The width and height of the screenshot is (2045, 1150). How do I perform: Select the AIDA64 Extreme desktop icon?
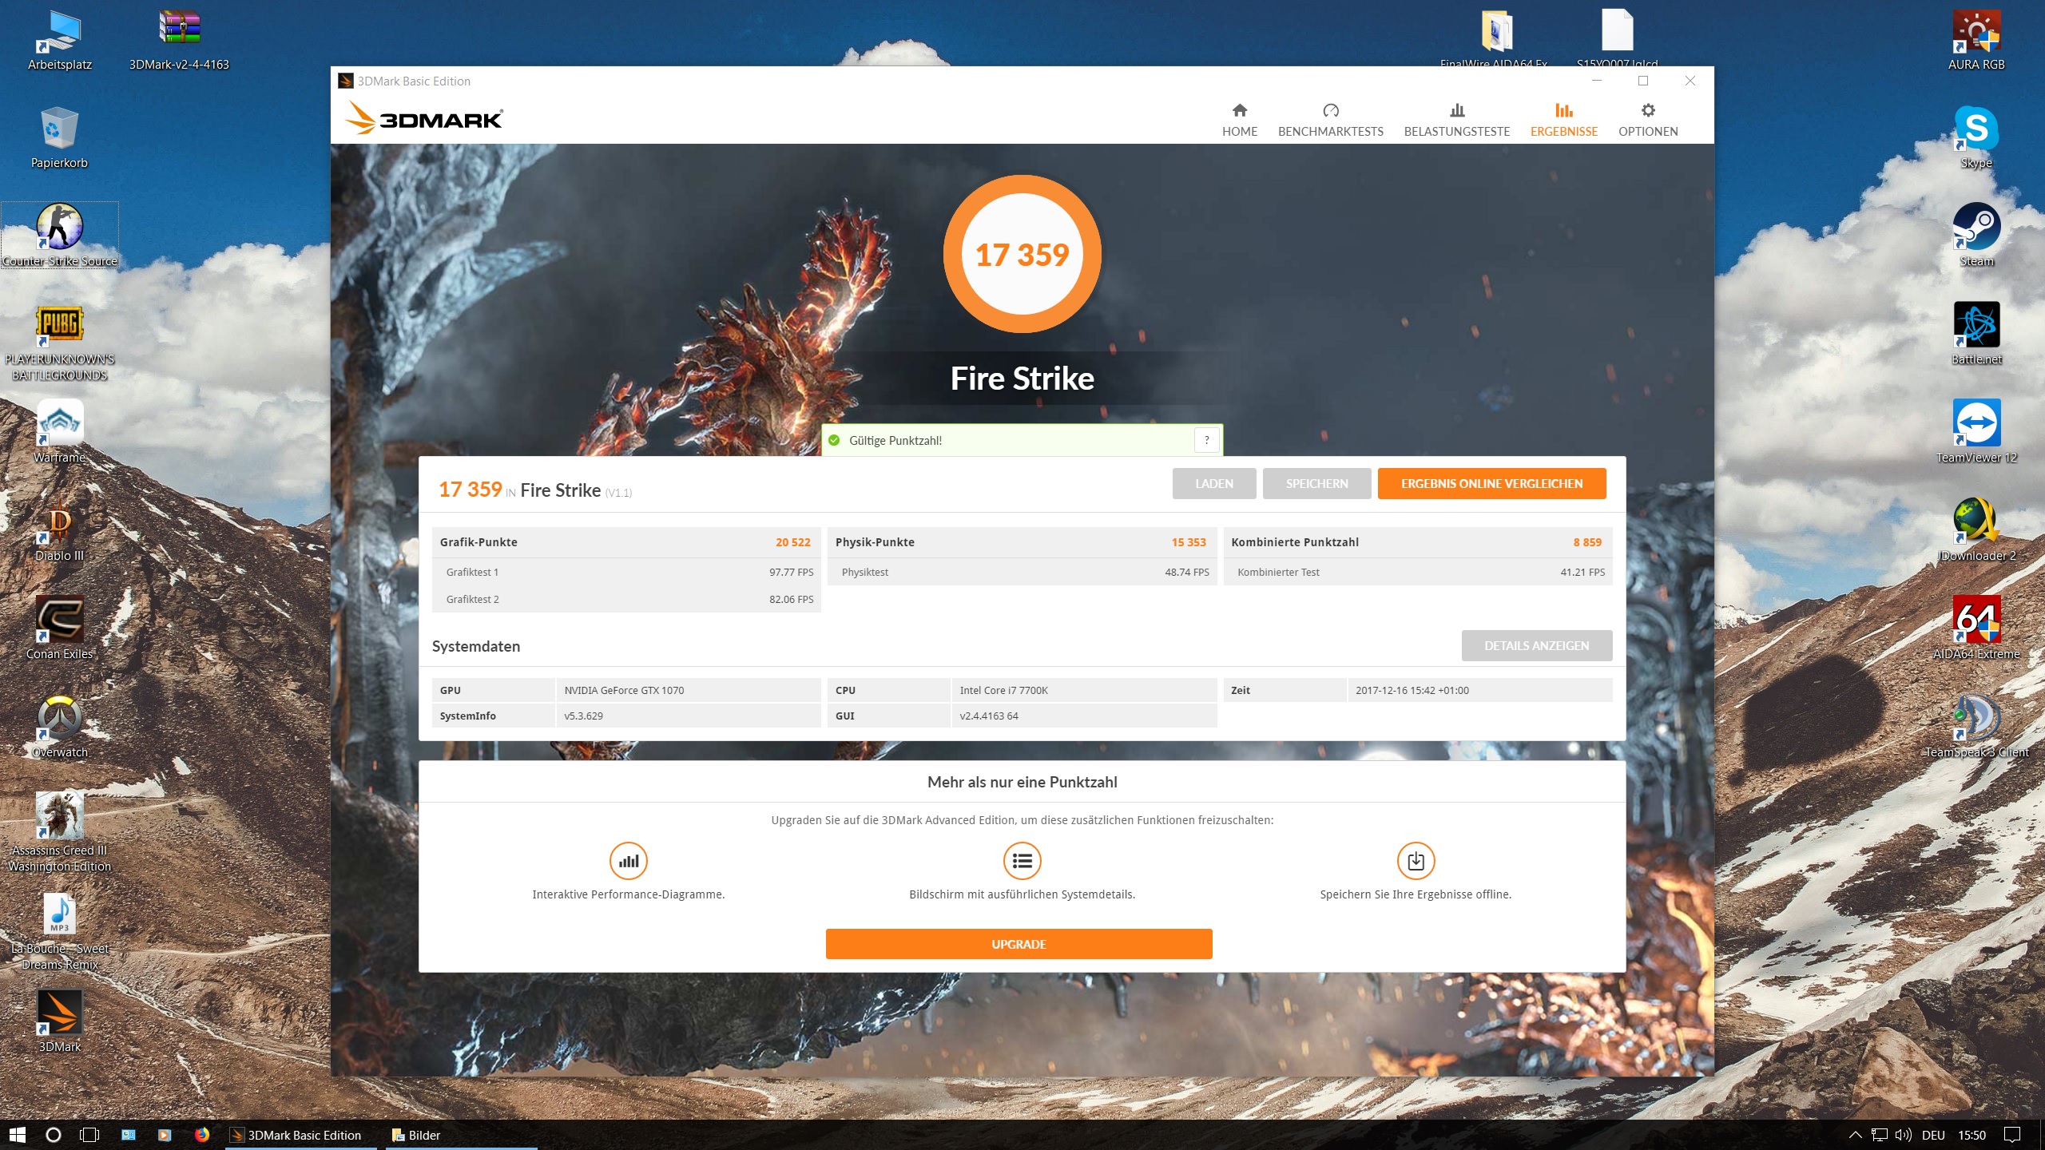pyautogui.click(x=1976, y=621)
